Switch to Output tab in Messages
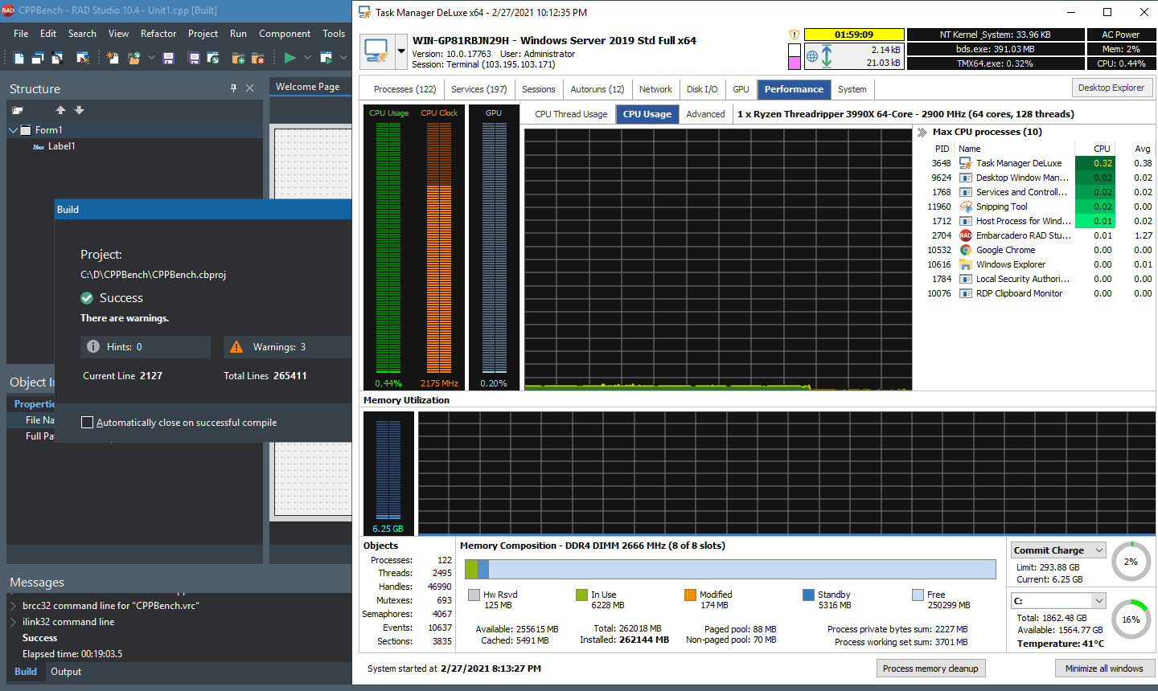Viewport: 1158px width, 691px height. 66,672
